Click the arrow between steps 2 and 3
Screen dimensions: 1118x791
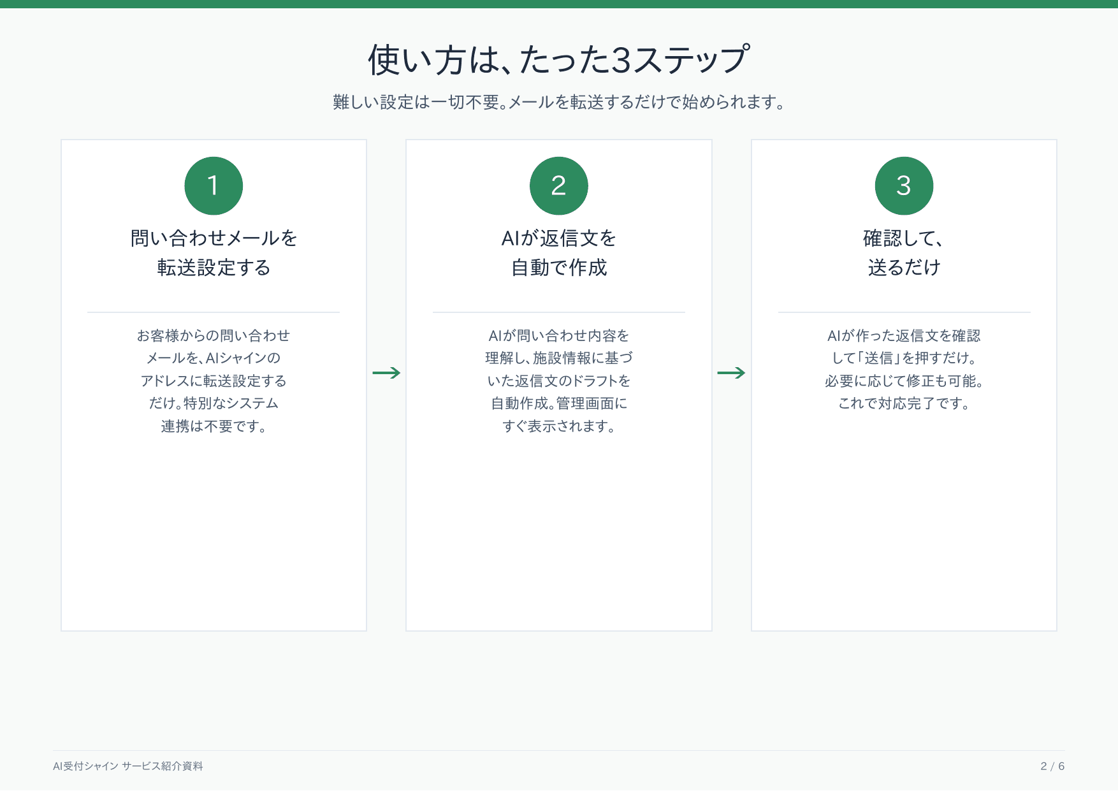pos(731,373)
